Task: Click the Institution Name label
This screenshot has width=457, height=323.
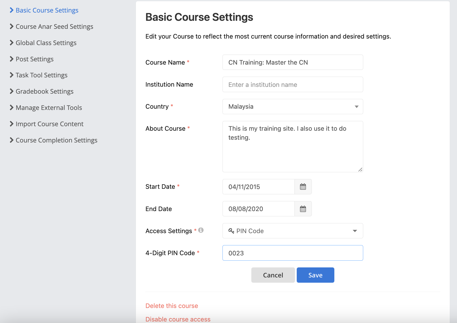Action: [169, 84]
